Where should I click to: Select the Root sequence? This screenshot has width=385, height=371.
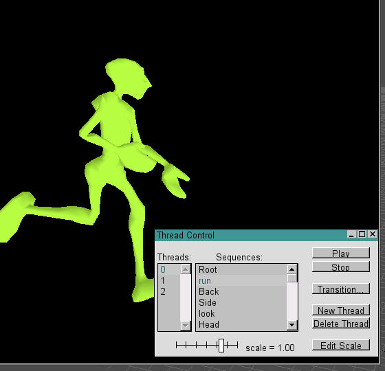click(241, 269)
